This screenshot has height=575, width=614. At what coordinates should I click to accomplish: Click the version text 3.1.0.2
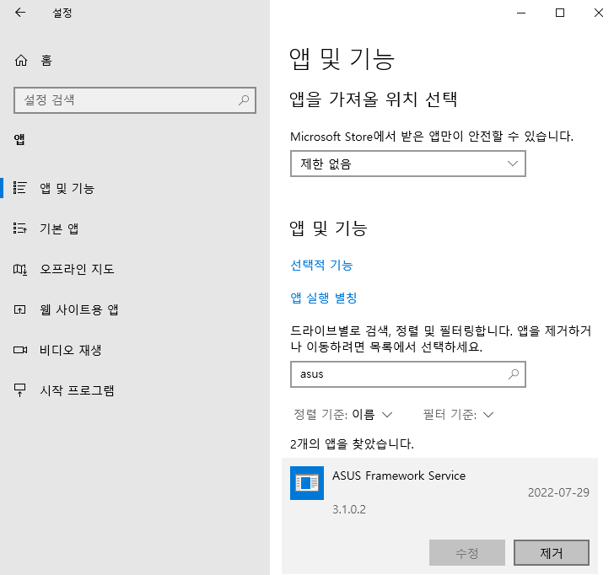[x=349, y=509]
